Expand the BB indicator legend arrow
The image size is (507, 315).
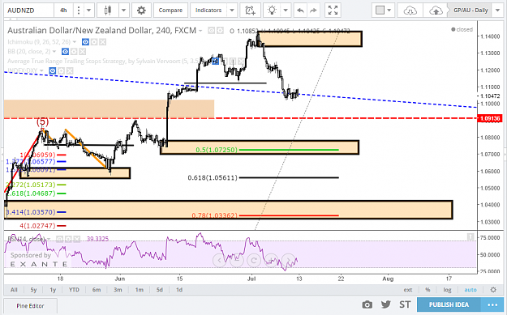(x=54, y=52)
